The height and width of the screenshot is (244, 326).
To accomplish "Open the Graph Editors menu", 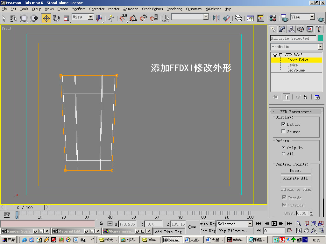I will pyautogui.click(x=152, y=9).
